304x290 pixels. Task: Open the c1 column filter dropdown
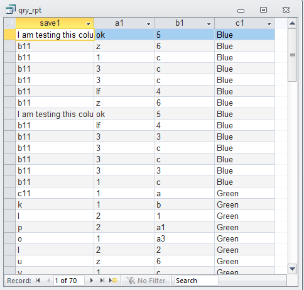[269, 24]
